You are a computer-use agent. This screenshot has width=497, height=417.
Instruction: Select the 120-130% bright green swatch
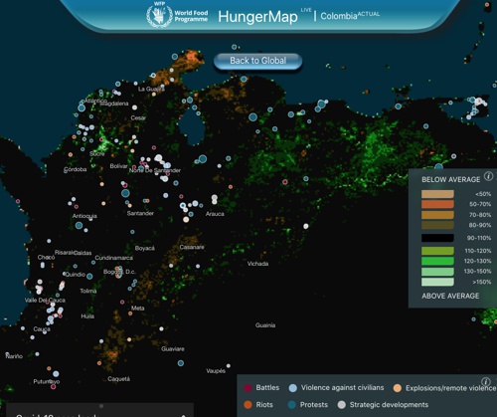(437, 261)
